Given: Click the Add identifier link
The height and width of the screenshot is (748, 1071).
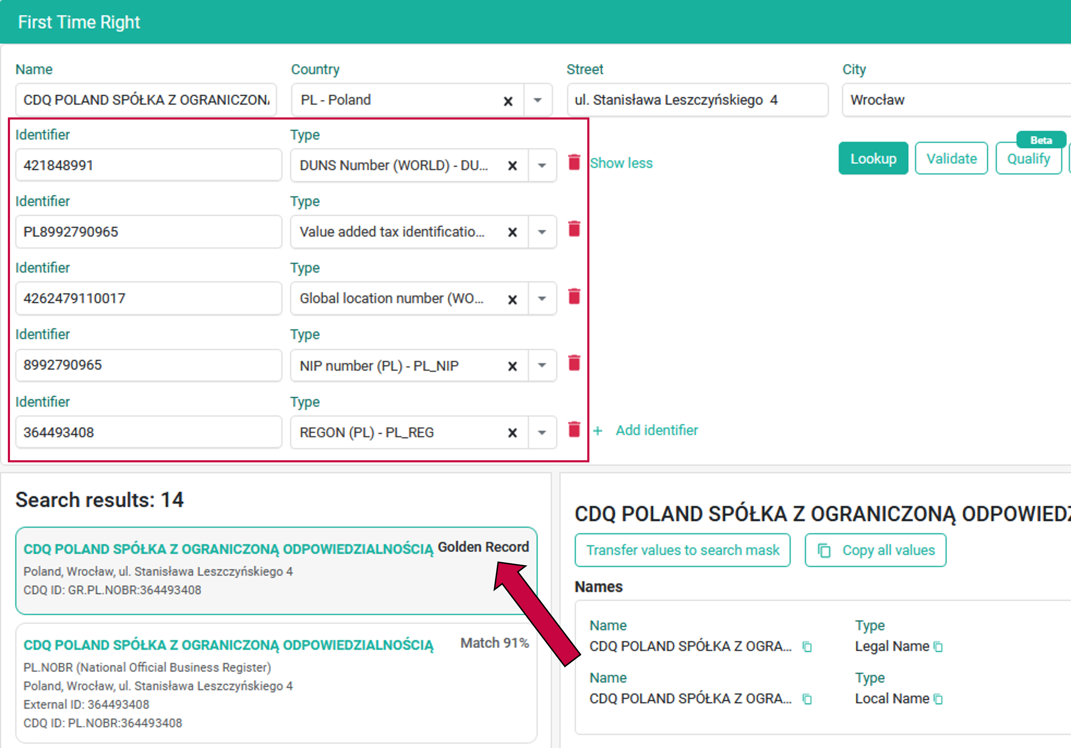Looking at the screenshot, I should coord(657,430).
